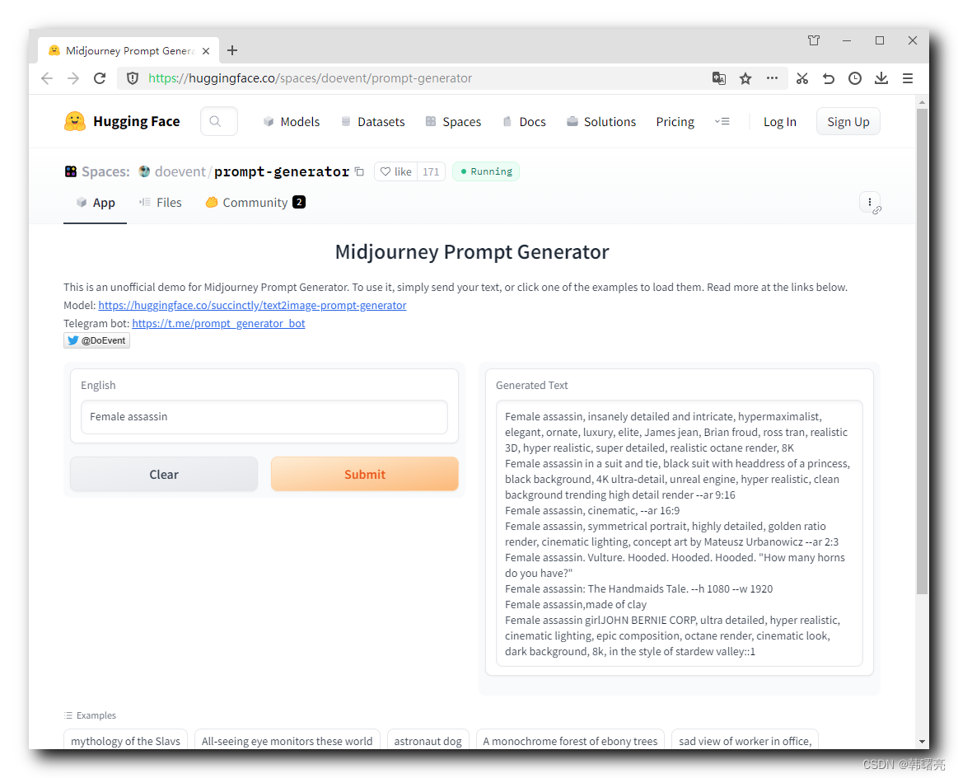Open the Spaces page

click(453, 122)
